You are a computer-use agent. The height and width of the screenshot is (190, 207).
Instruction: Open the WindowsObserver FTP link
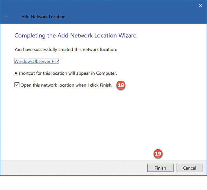pyautogui.click(x=37, y=61)
